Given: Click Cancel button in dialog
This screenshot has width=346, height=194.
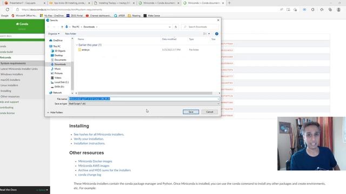Looking at the screenshot, I should click(210, 112).
